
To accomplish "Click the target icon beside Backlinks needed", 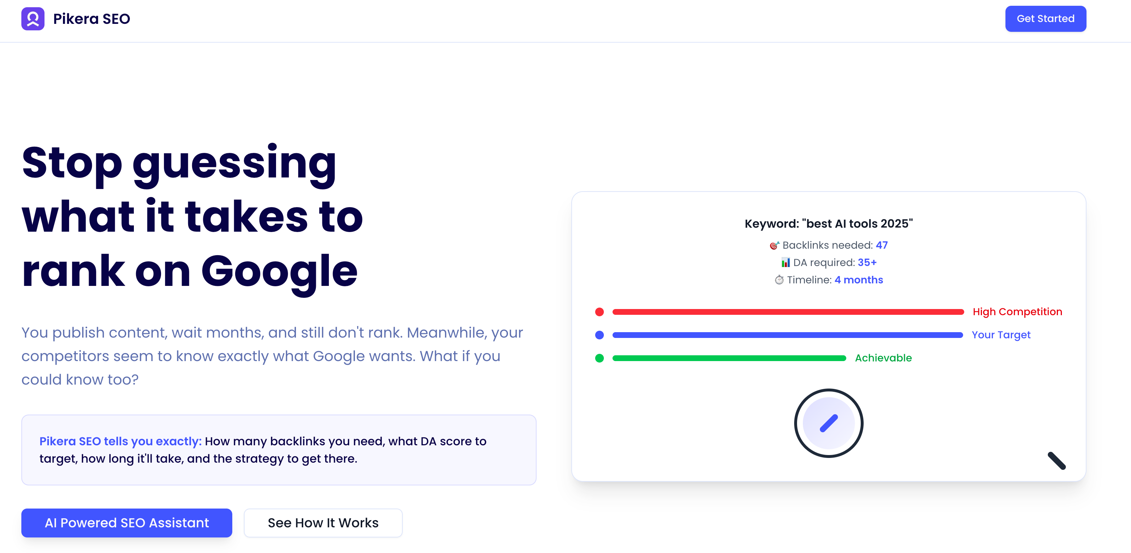I will [774, 245].
